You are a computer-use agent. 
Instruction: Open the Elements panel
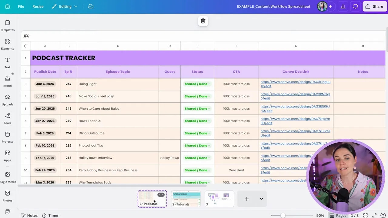click(8, 44)
